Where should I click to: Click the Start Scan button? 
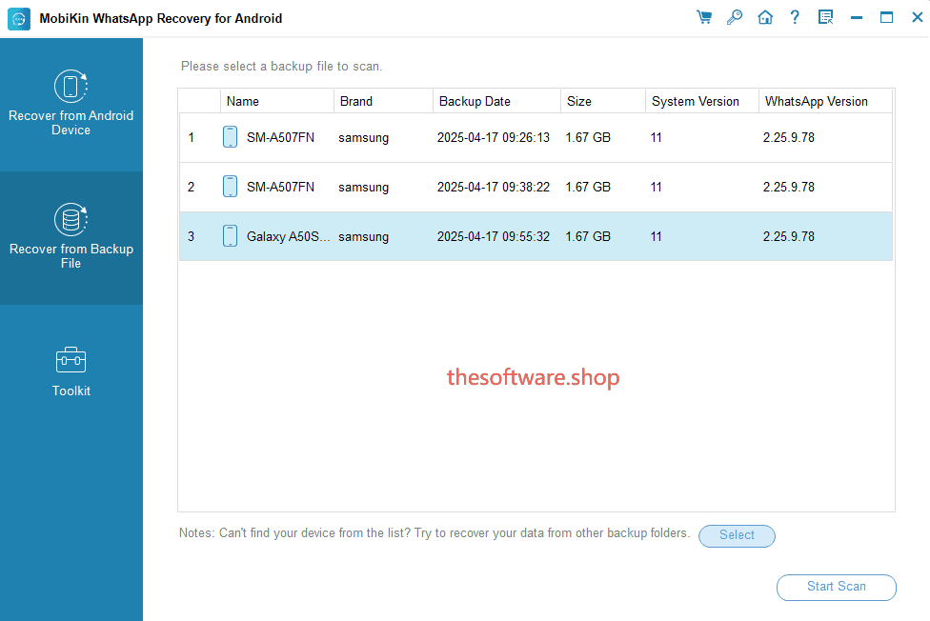tap(837, 588)
